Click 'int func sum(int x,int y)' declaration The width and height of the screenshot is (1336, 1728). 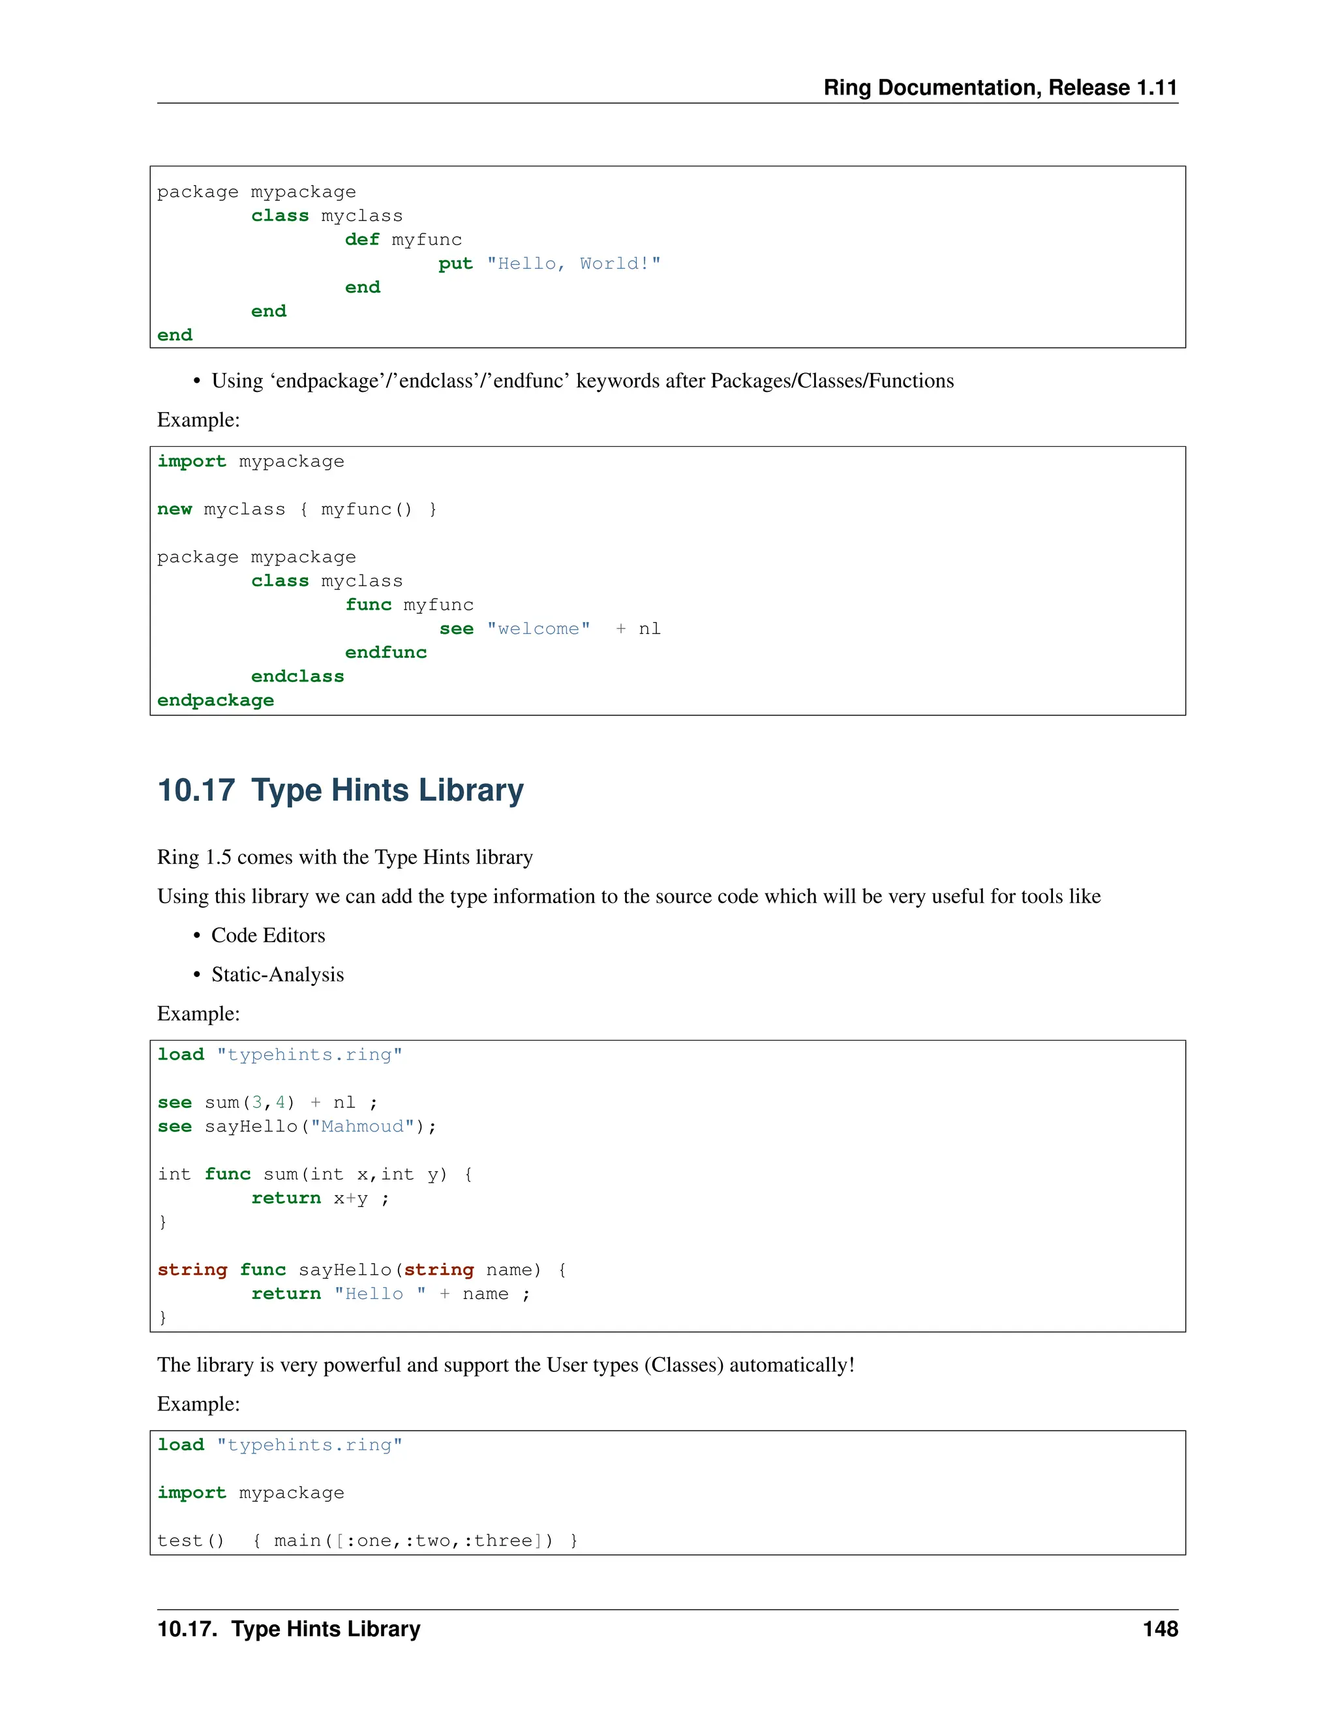click(x=314, y=1174)
